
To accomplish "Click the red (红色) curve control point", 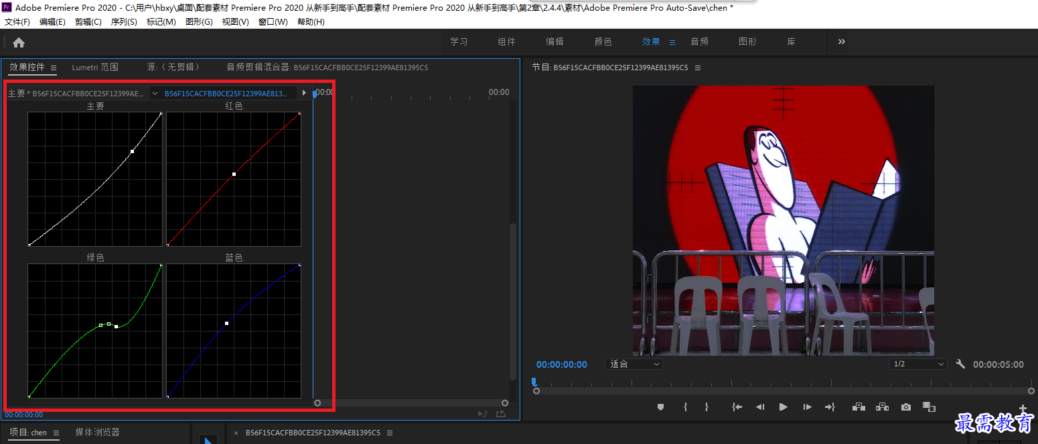I will pyautogui.click(x=234, y=174).
